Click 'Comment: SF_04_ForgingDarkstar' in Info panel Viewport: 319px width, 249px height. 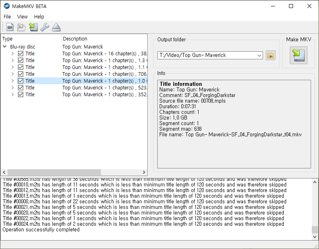[197, 95]
